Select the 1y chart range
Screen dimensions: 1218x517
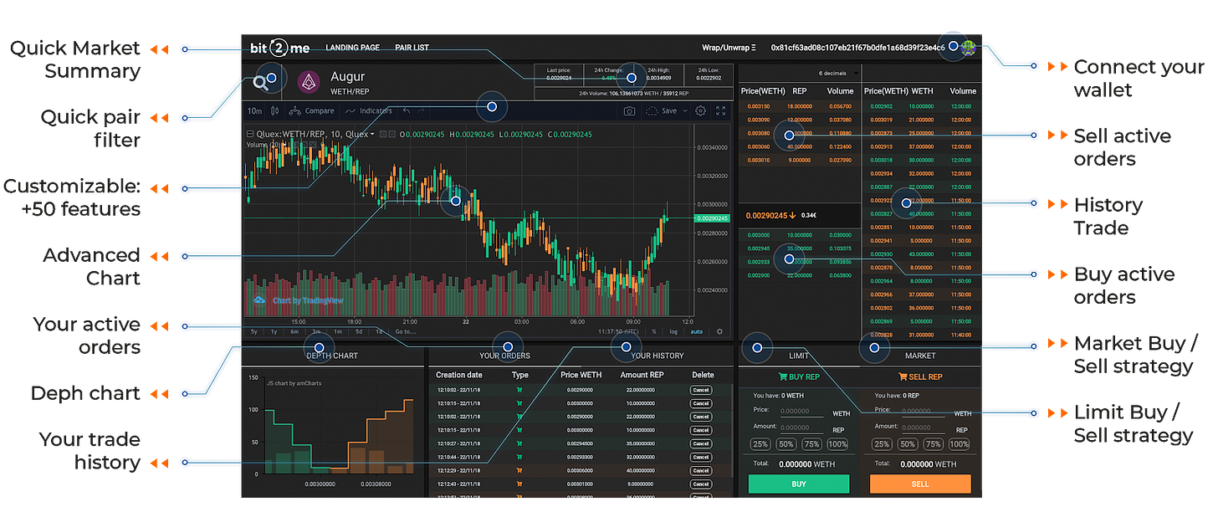(x=274, y=331)
